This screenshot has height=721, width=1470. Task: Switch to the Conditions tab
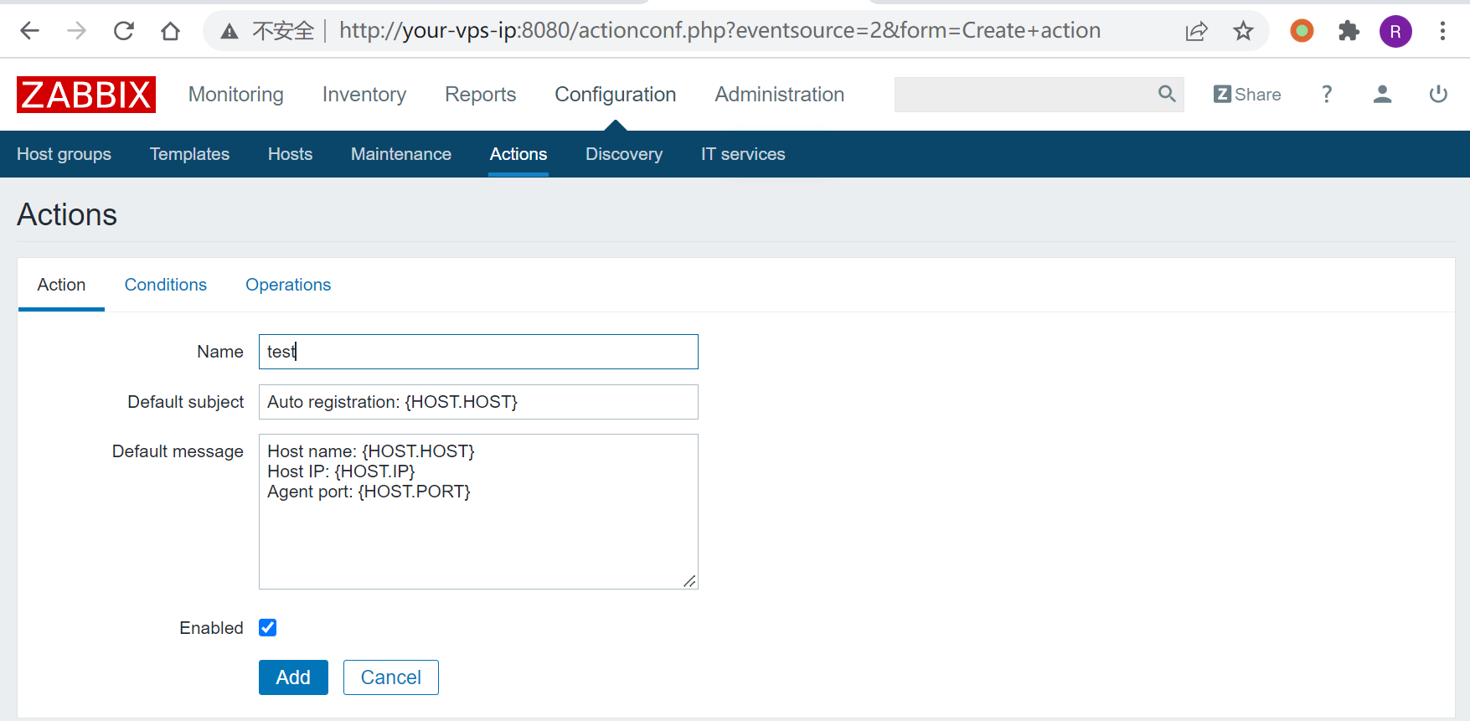165,285
